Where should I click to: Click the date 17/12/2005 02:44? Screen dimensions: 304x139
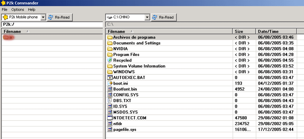276,129
